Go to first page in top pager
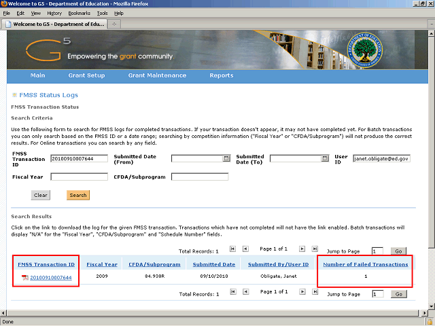 (232, 249)
